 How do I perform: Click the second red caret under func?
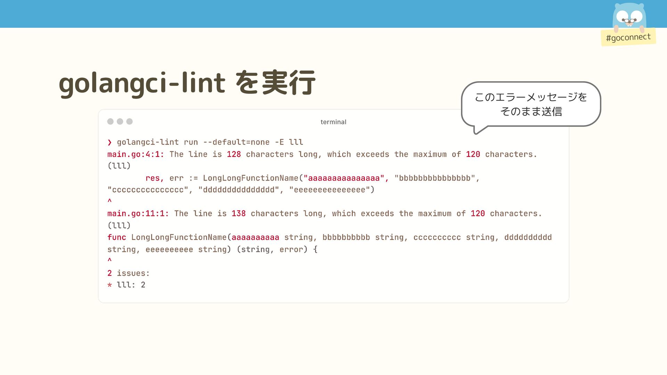(x=110, y=260)
